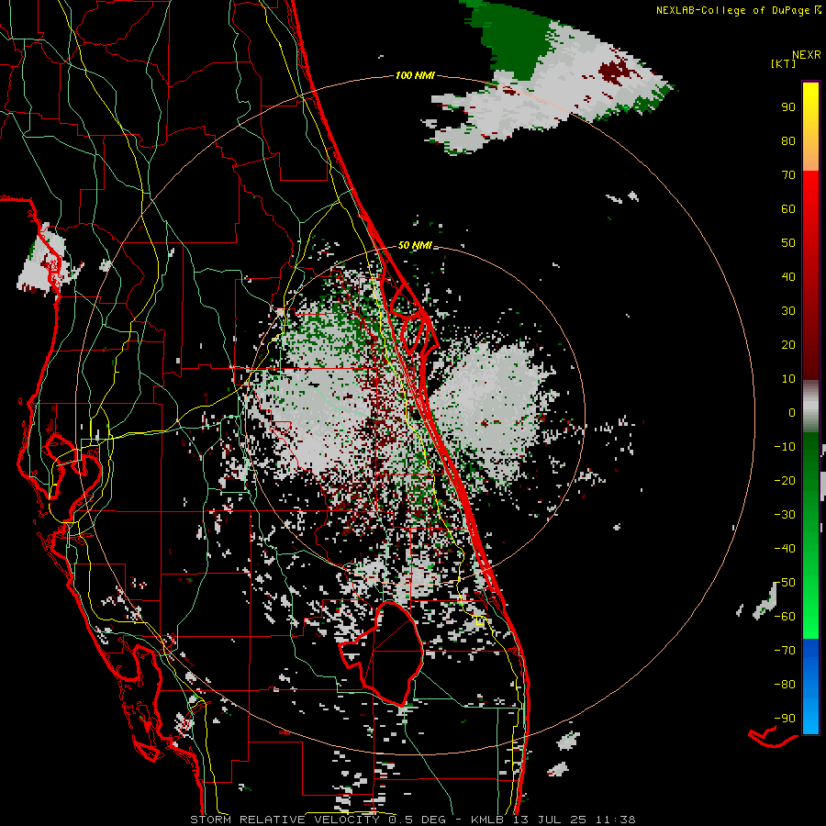Click the 20 value on velocity scale
Image resolution: width=826 pixels, height=826 pixels.
788,345
